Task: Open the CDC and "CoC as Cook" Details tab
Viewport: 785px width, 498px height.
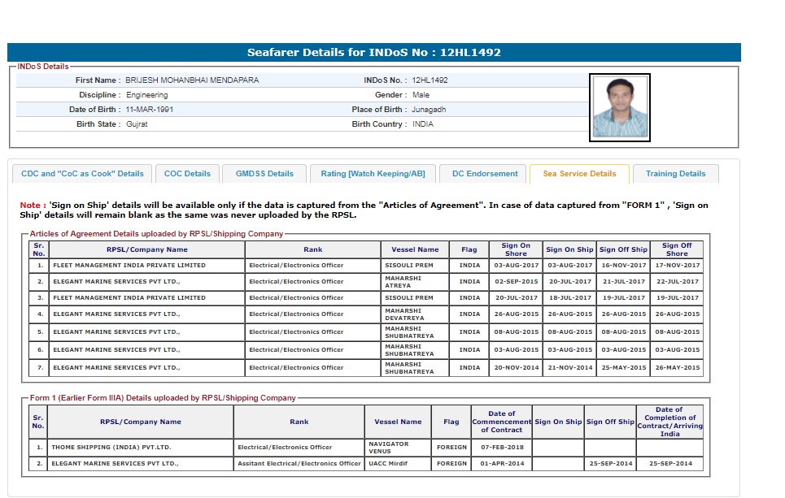Action: pos(82,174)
